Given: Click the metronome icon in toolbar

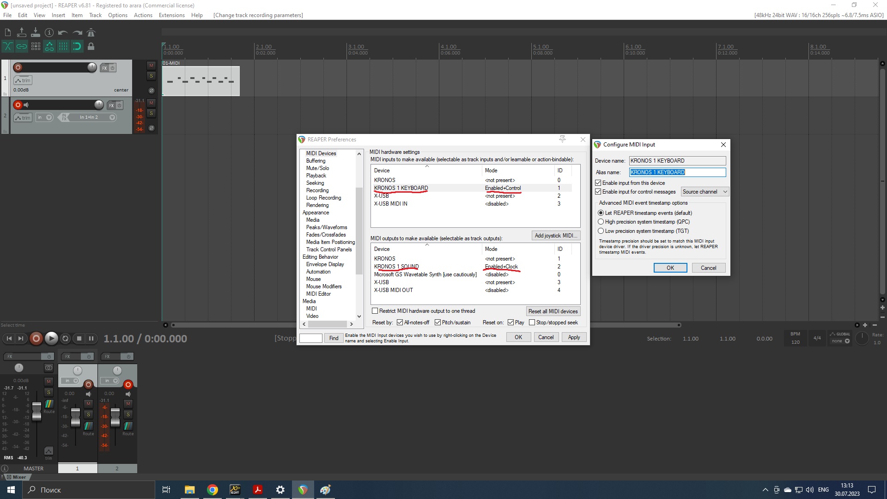Looking at the screenshot, I should [x=91, y=32].
